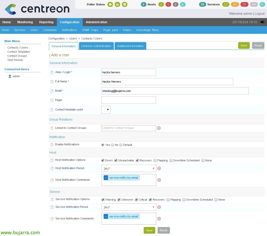Click the Logout link
This screenshot has height=236, width=267.
[x=260, y=14]
